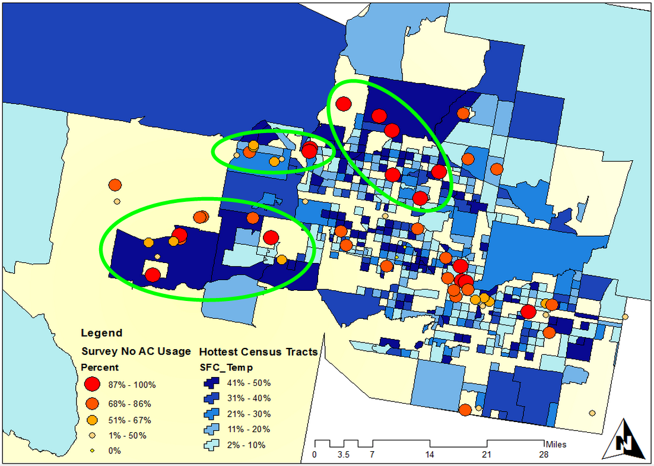This screenshot has width=654, height=466.
Task: Click the red 87% - 100% legend circle
Action: [92, 384]
